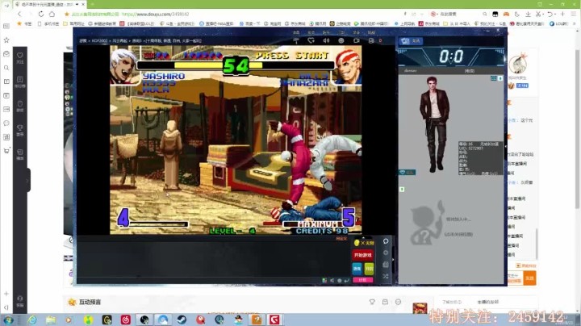Image resolution: width=581 pixels, height=326 pixels.
Task: Click the bookmark star in address bar
Action: 67,14
